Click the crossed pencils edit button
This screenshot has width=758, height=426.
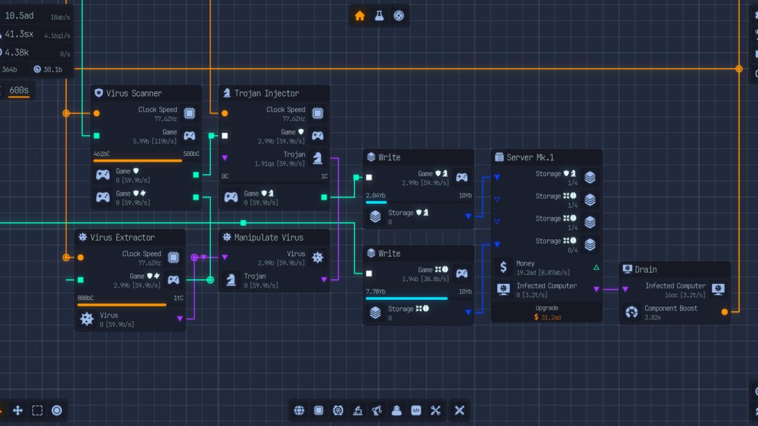[459, 411]
